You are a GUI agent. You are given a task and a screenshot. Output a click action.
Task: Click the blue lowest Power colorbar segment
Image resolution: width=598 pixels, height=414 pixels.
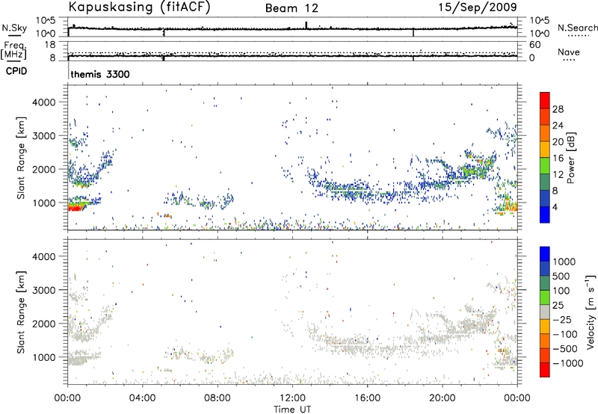click(x=545, y=214)
